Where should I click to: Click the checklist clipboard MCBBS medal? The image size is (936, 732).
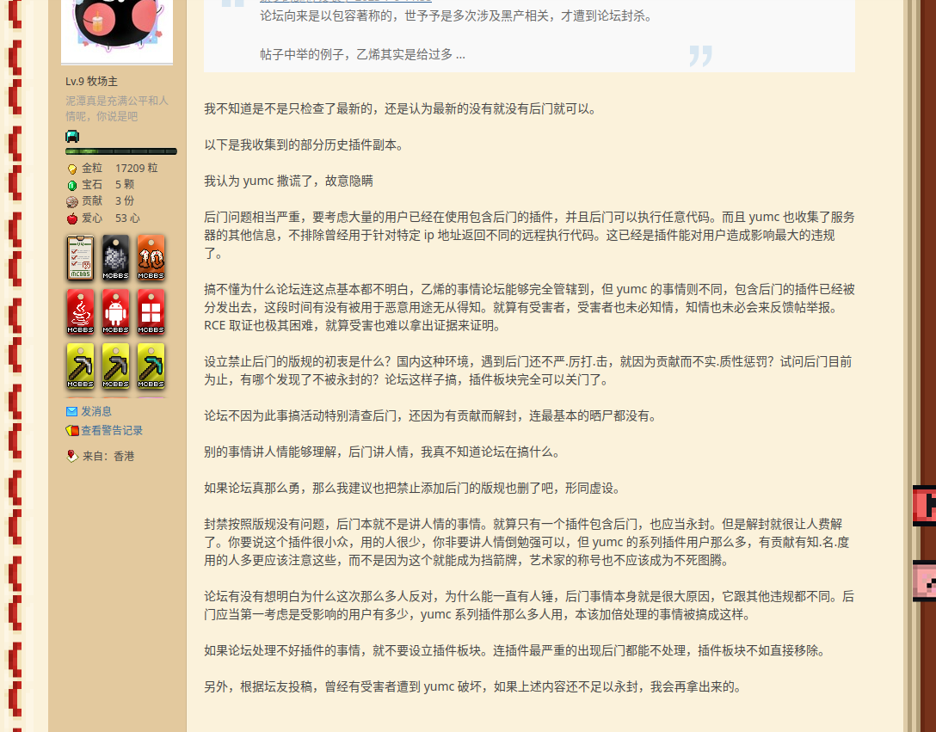80,257
